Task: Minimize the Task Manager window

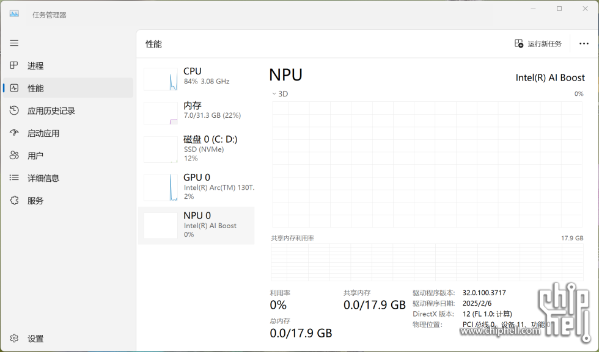Action: [x=533, y=9]
